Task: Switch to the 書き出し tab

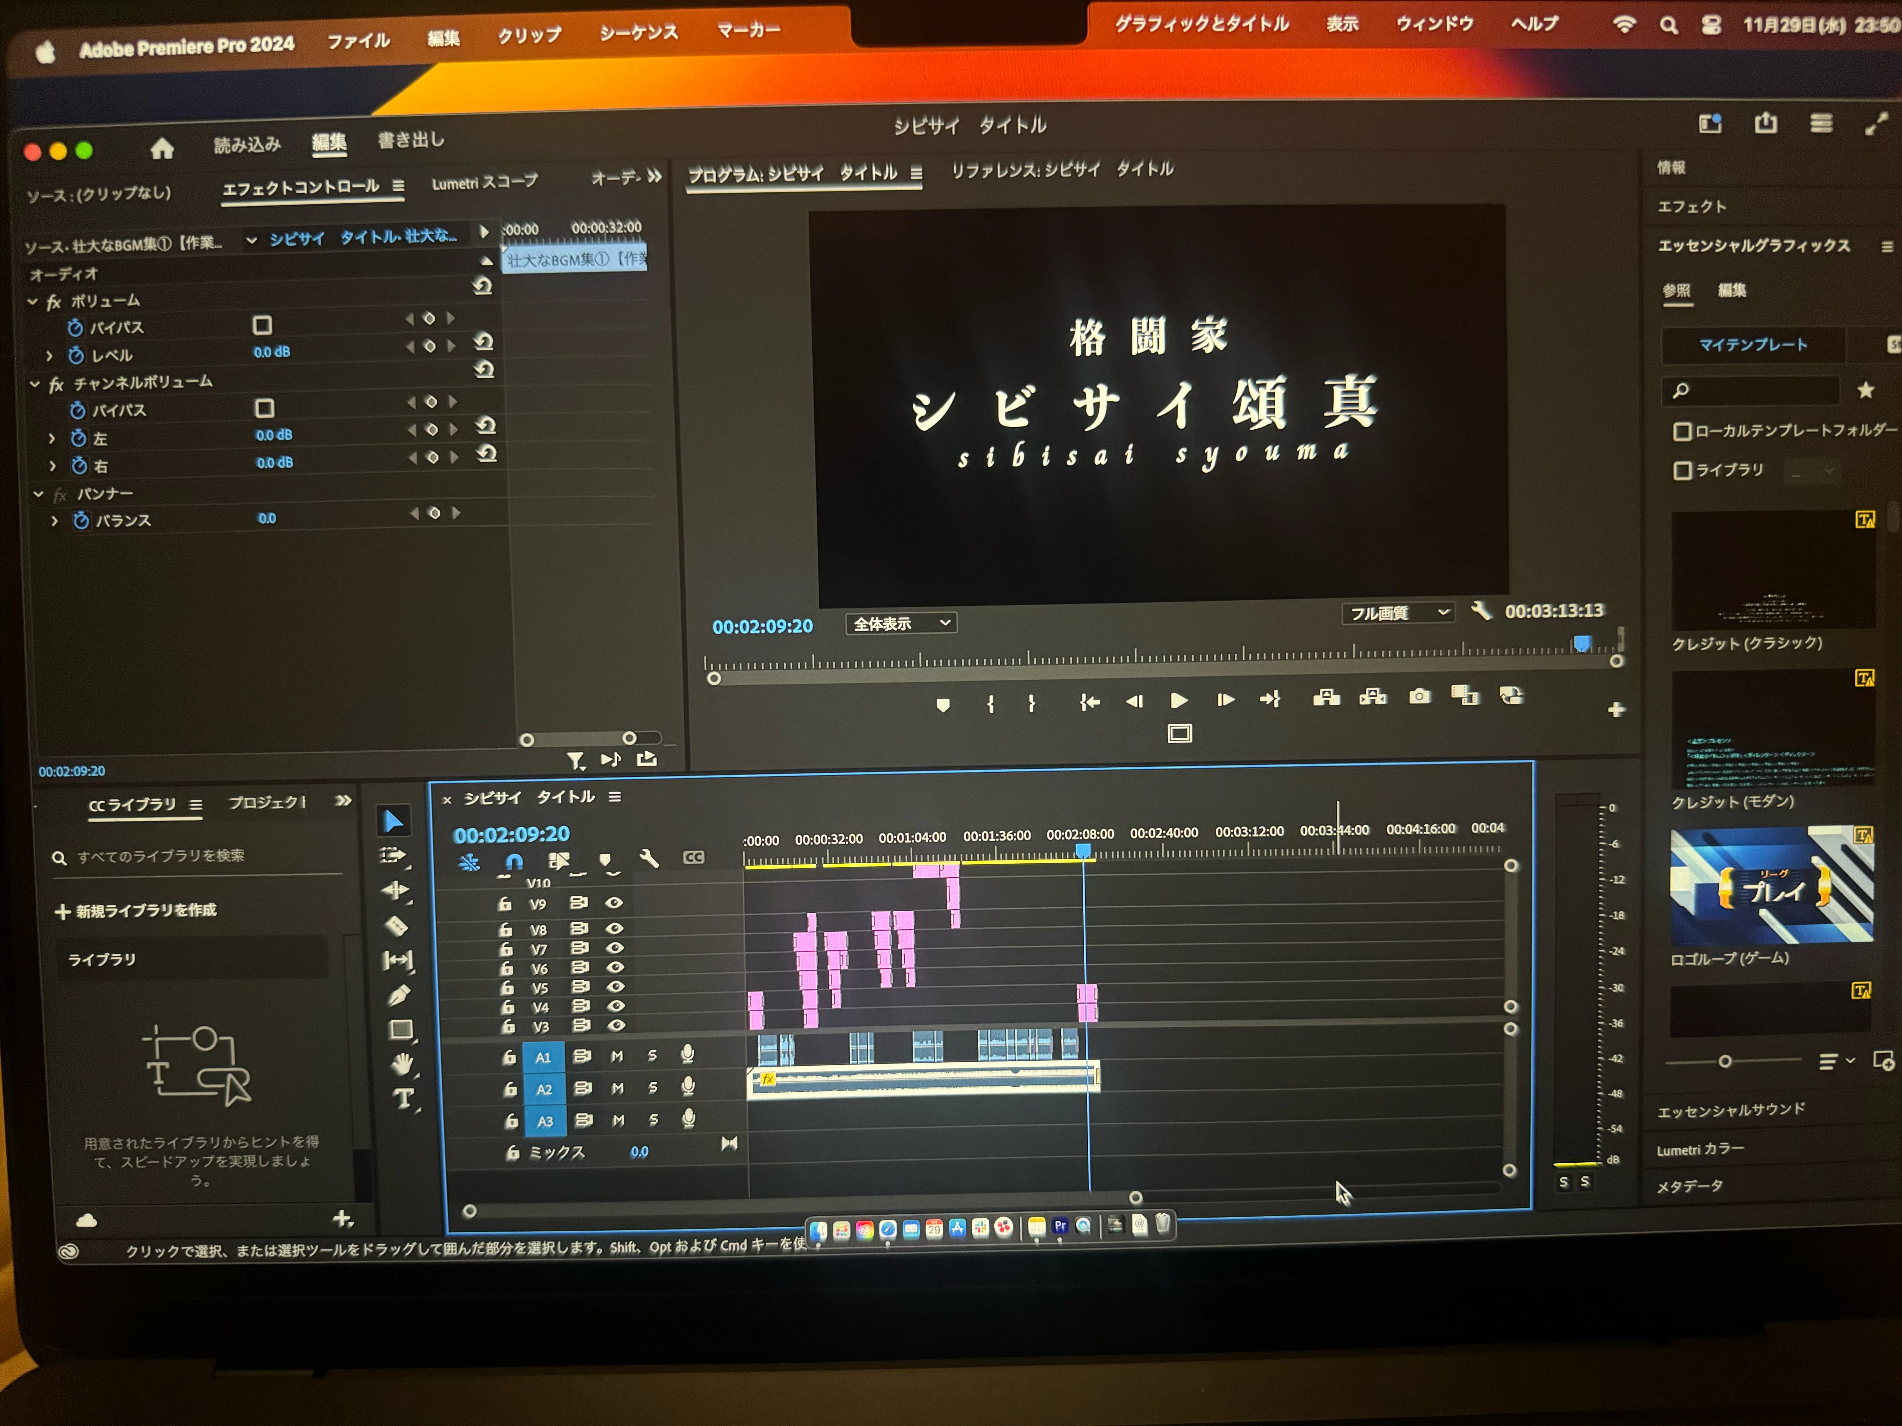Action: pos(411,140)
